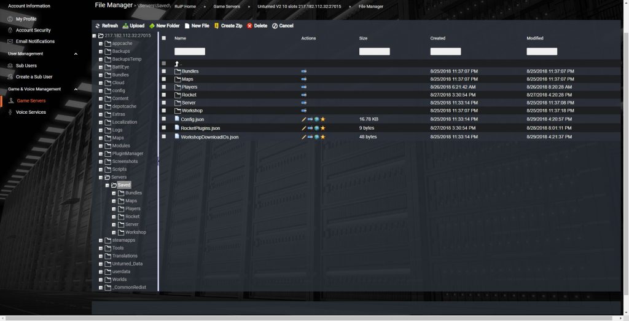Tick the checkbox next to Config.json
Image resolution: width=629 pixels, height=321 pixels.
point(163,119)
